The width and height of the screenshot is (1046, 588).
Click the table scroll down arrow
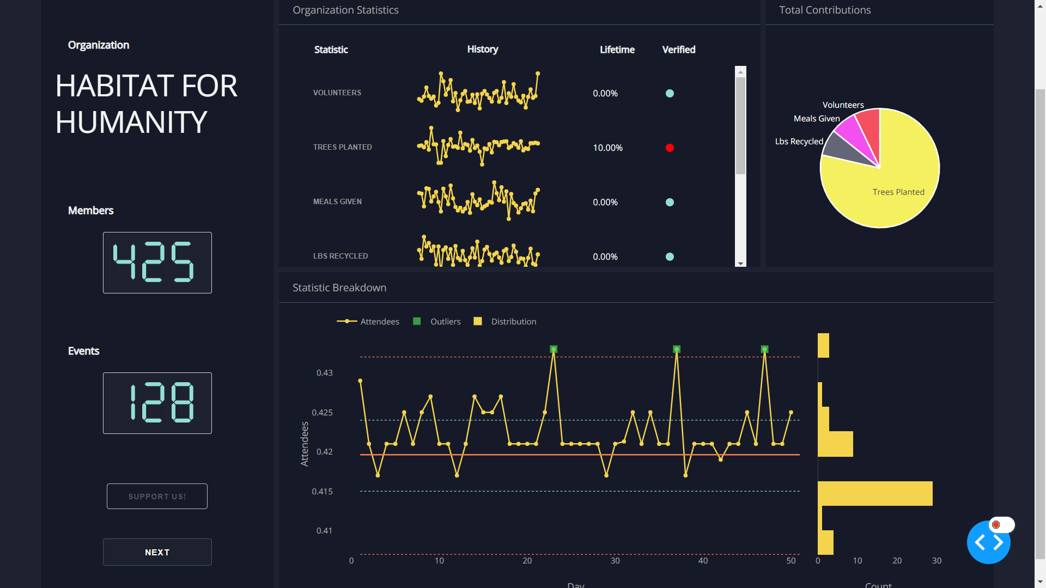coord(740,264)
